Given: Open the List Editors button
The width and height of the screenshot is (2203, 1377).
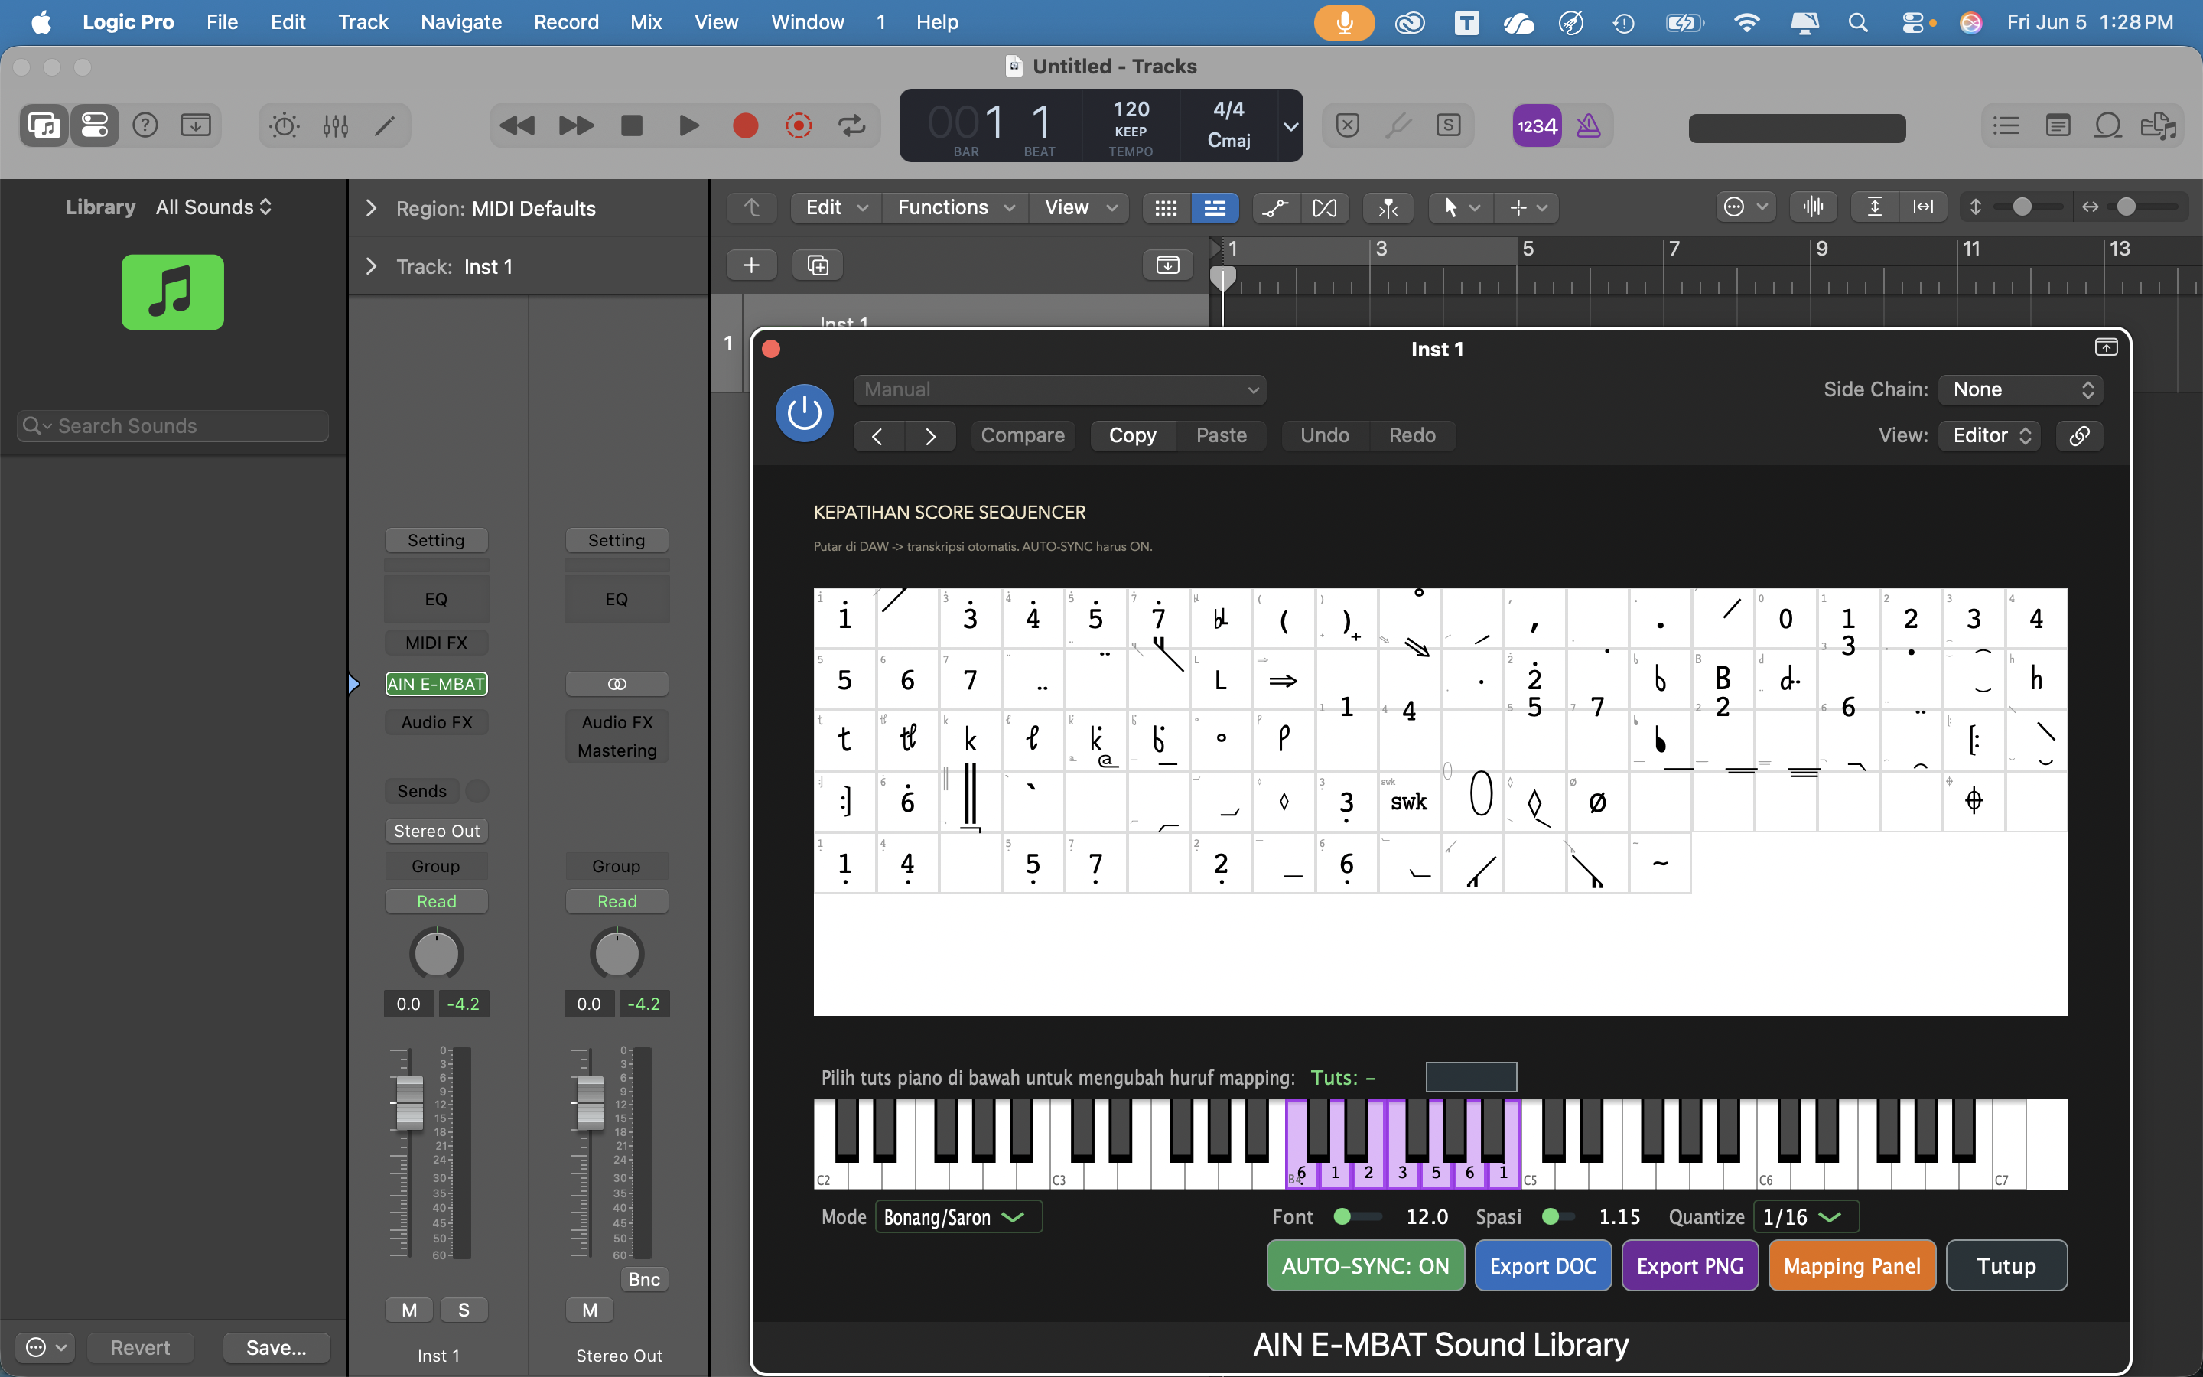Looking at the screenshot, I should coord(2006,125).
